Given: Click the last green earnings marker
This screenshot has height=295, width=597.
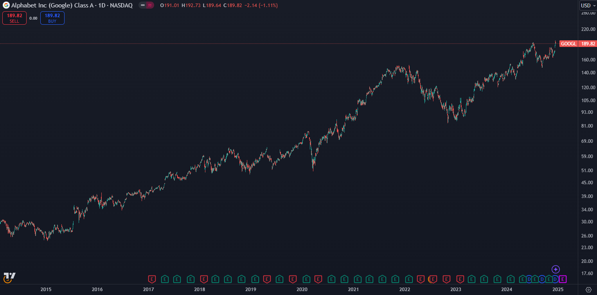Looking at the screenshot, I should point(549,279).
